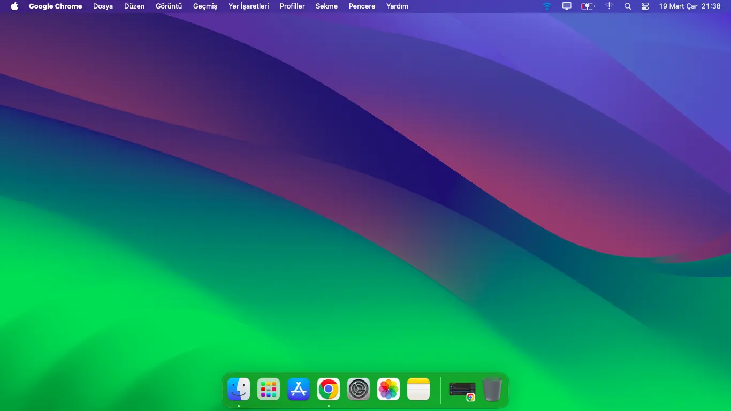
Task: Open Launchpad from the Dock
Action: point(269,389)
